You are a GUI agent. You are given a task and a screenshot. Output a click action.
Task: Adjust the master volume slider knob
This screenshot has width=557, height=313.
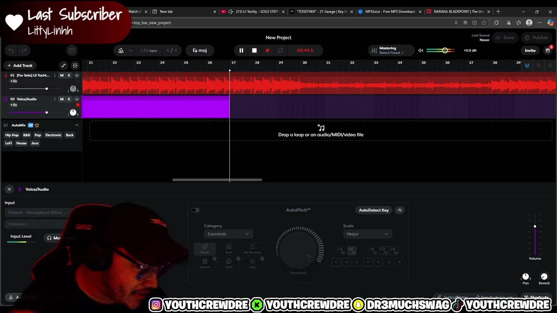click(445, 50)
